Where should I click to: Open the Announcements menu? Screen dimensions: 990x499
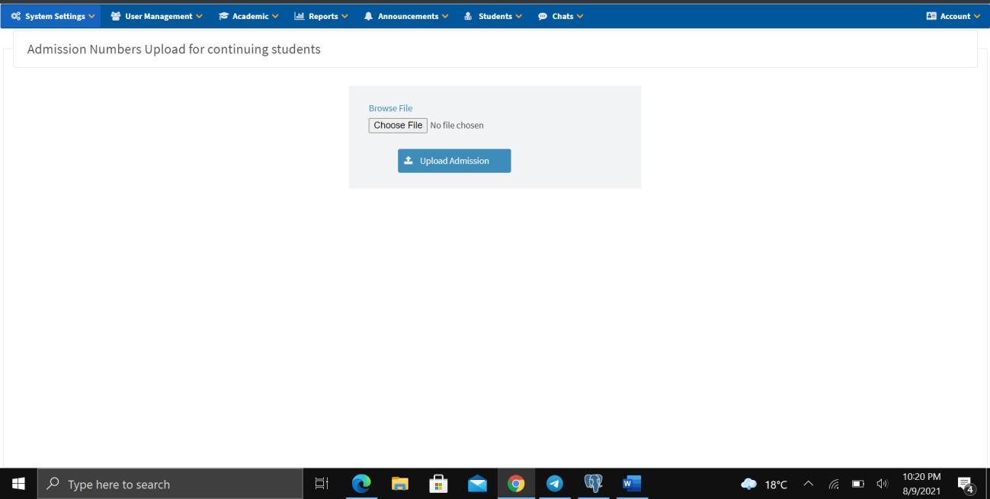(408, 16)
